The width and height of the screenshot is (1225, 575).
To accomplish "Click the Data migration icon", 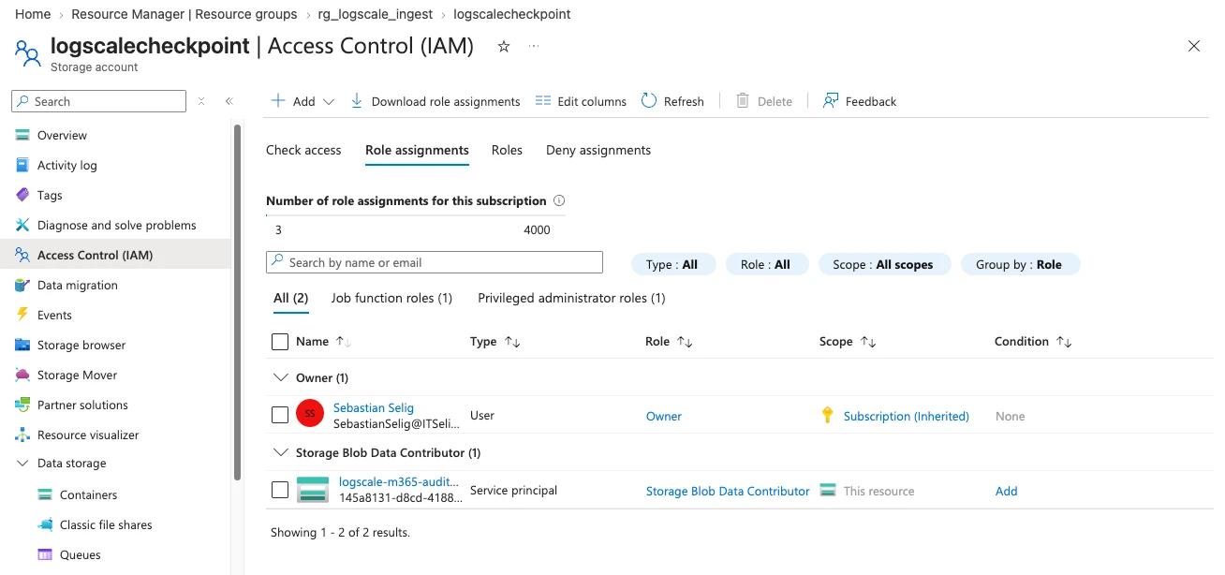I will 22,286.
